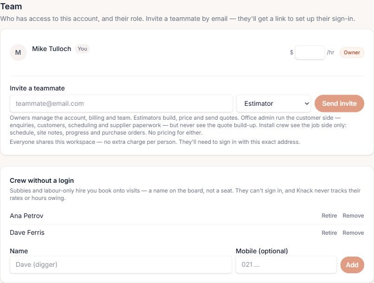Screen dimensions: 374x283
Task: Click the Add crew button
Action: tap(352, 265)
